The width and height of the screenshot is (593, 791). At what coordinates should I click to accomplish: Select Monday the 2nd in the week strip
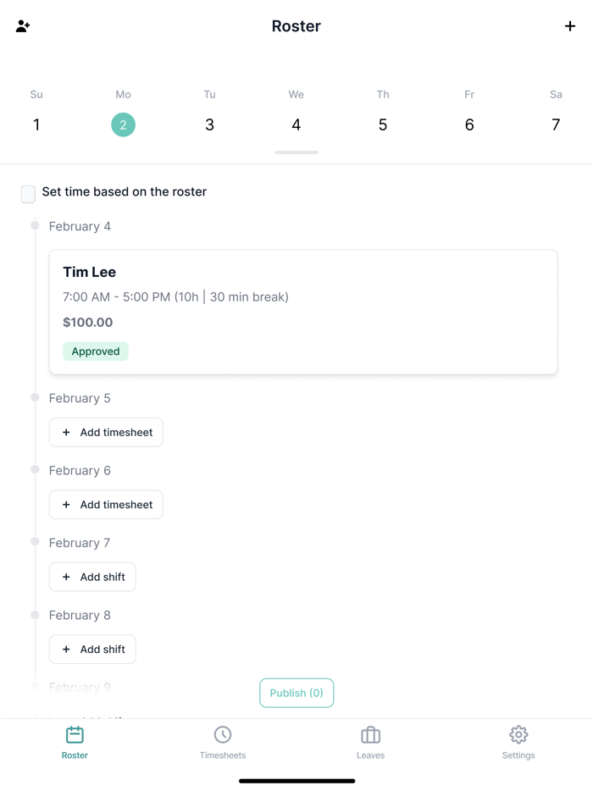pyautogui.click(x=123, y=124)
